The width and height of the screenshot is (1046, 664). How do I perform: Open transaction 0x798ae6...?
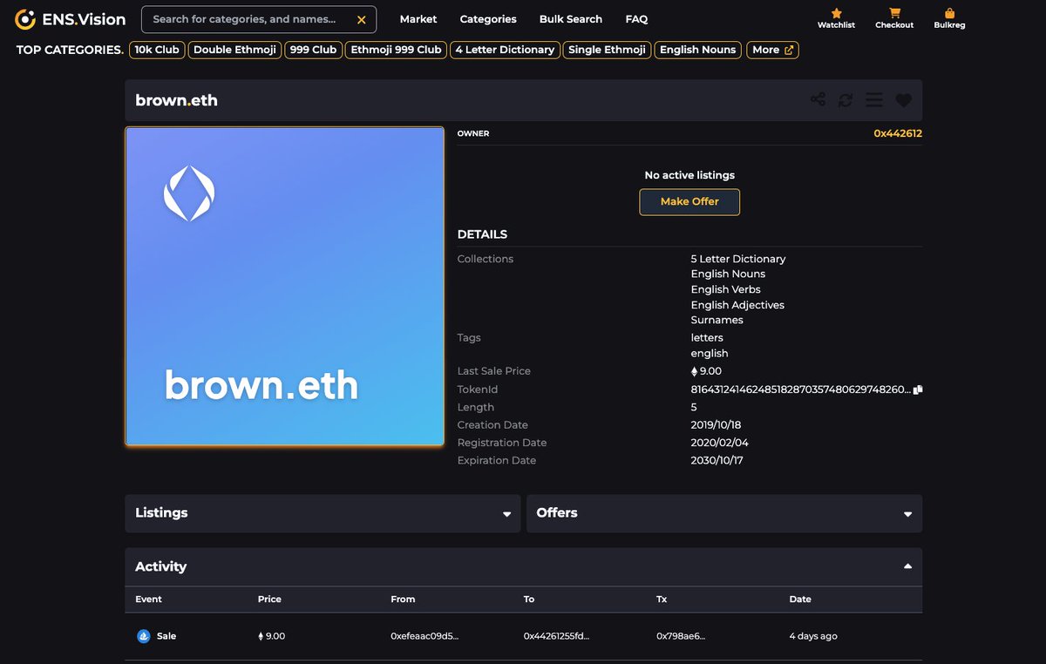click(681, 636)
